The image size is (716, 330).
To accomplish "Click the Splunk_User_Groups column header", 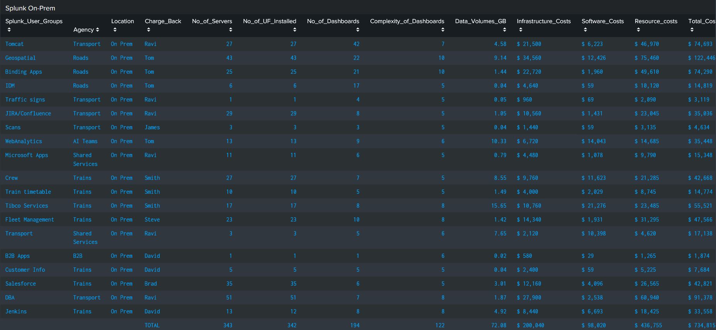I will 34,21.
